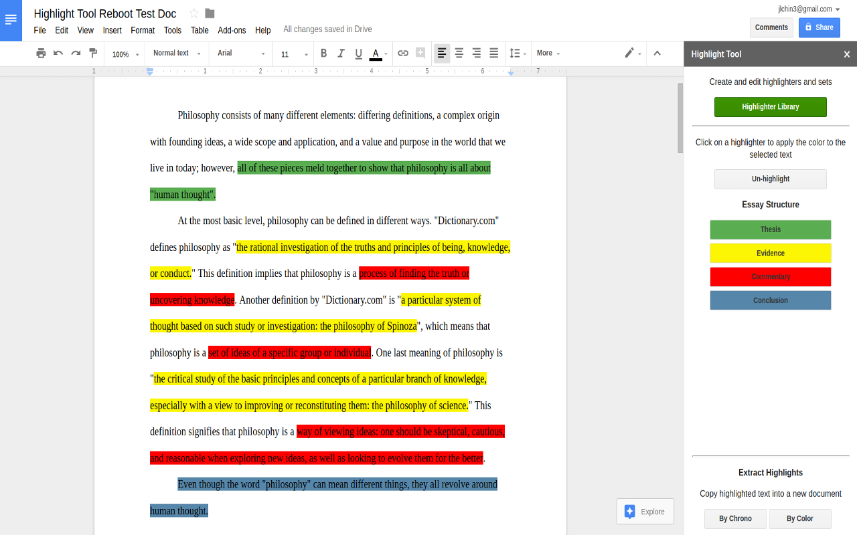Open the font size dropdown

tap(293, 53)
